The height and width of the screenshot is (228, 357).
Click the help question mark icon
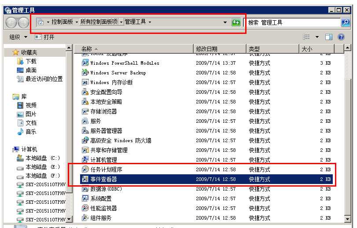coord(341,37)
